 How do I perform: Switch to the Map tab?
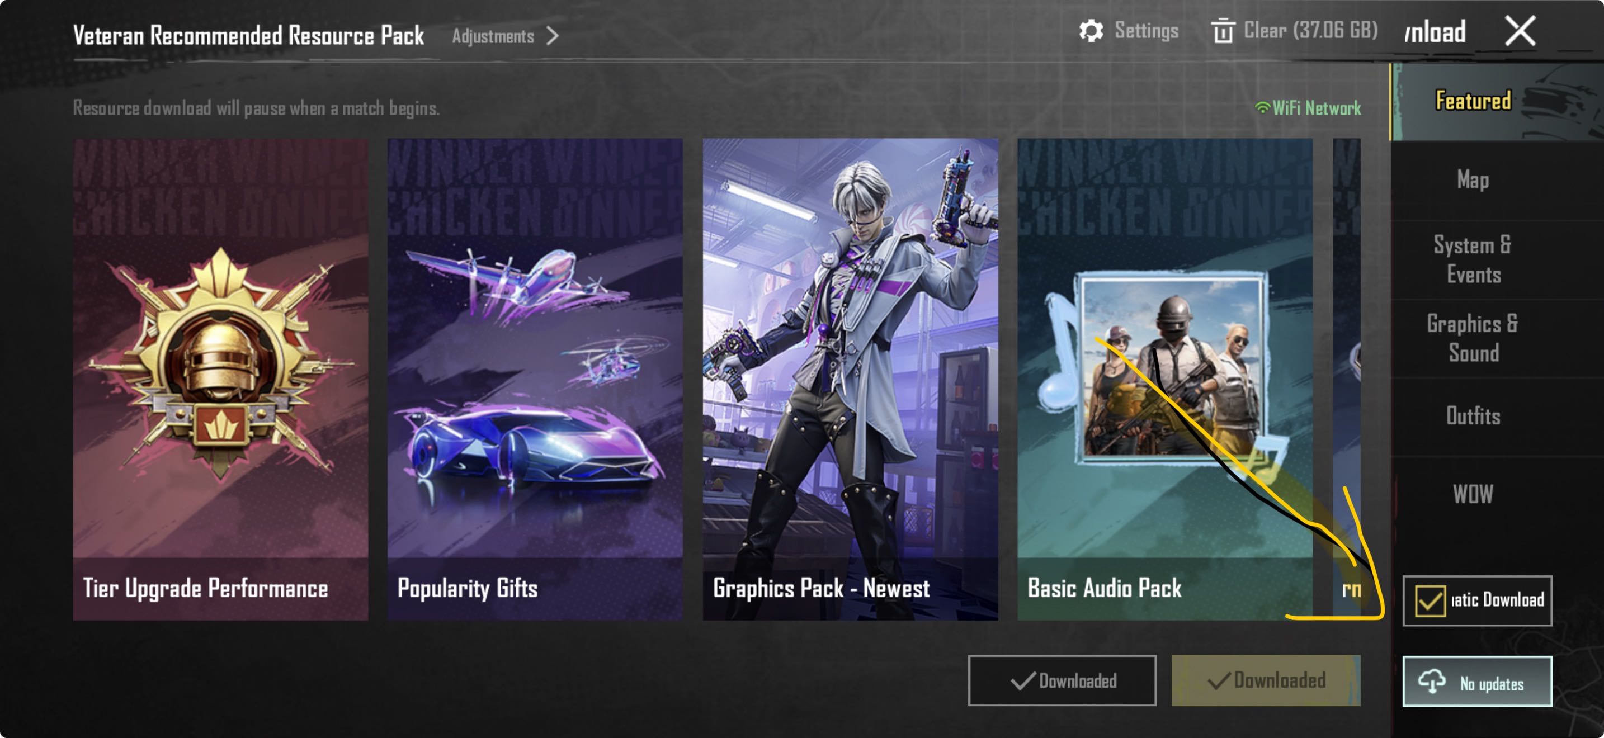point(1472,180)
